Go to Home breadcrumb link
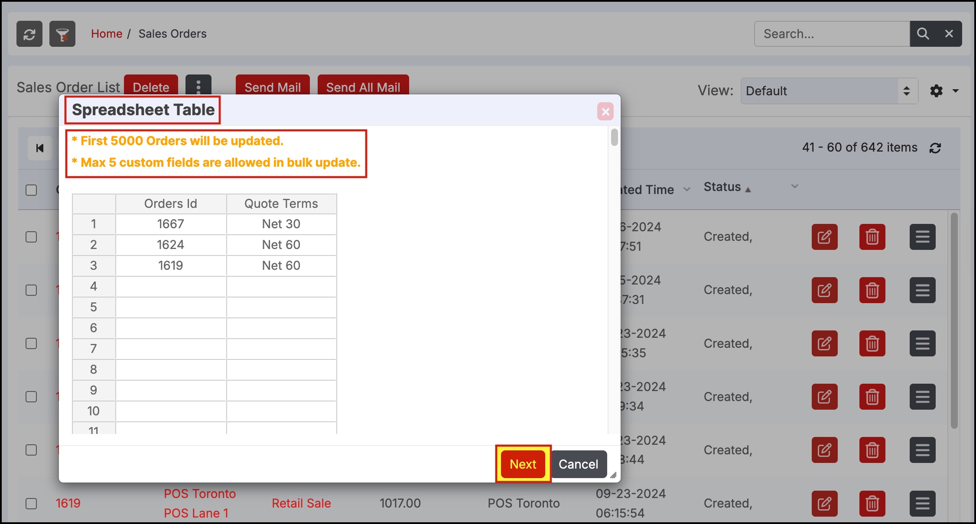Image resolution: width=976 pixels, height=524 pixels. click(x=107, y=34)
